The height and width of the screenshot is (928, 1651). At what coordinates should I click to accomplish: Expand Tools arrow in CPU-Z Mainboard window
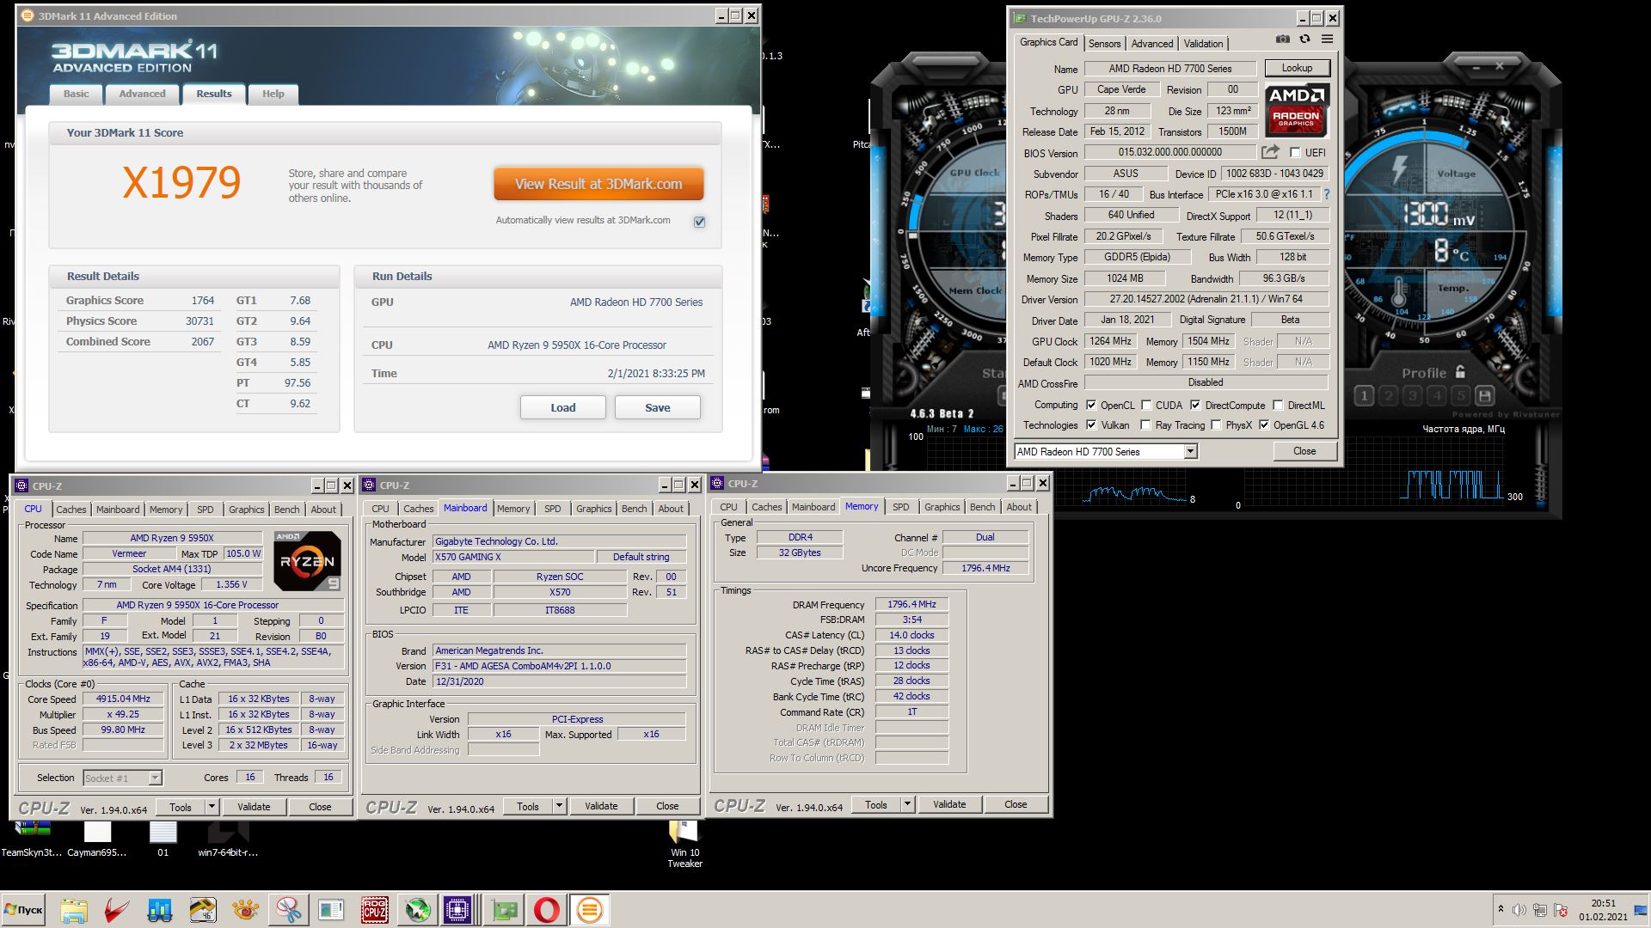[x=560, y=806]
